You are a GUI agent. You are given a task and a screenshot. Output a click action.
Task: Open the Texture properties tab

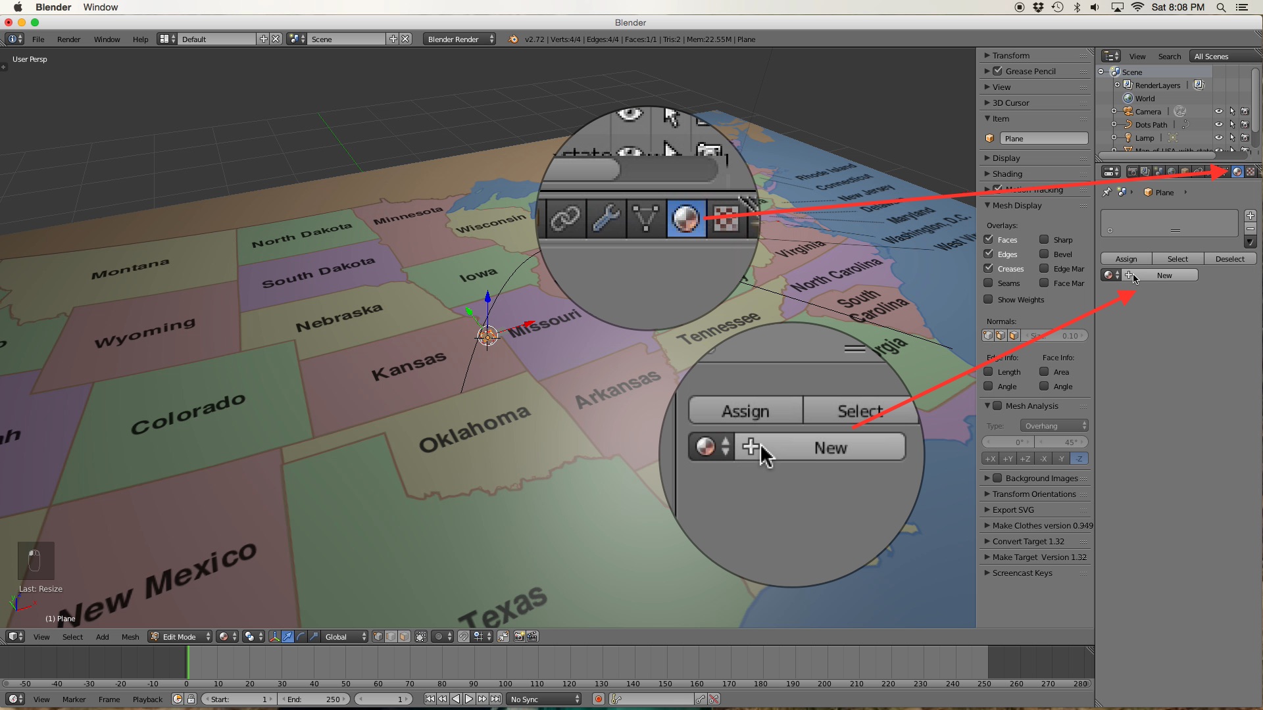pyautogui.click(x=1250, y=172)
